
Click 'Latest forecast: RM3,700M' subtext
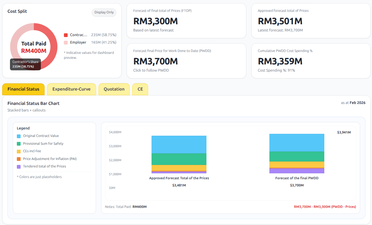point(280,30)
